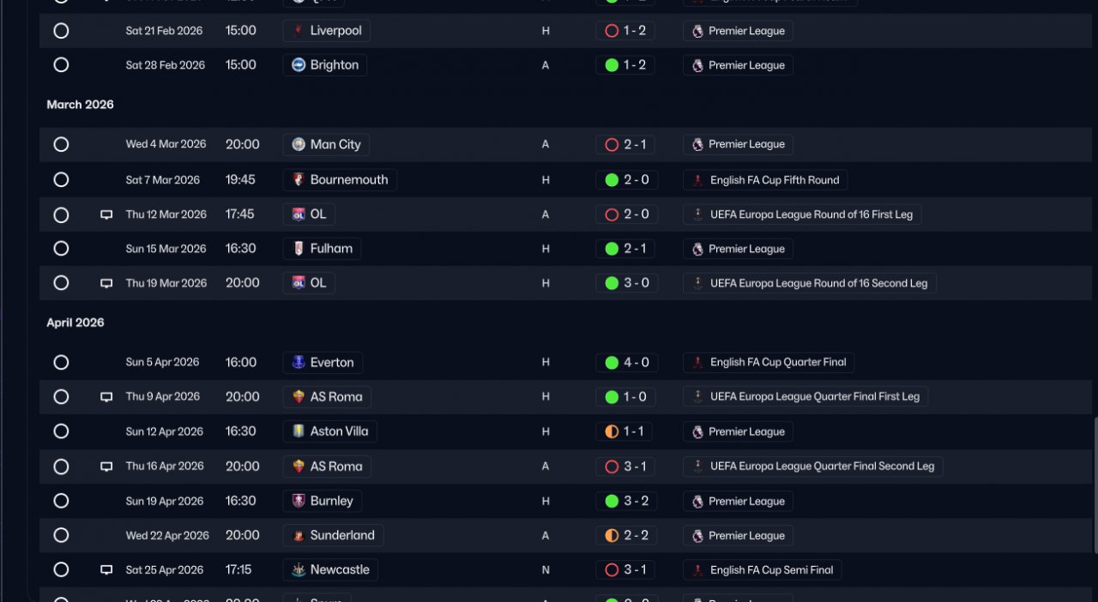
Task: Open English FA Cup Quarter Final competition
Action: click(769, 363)
